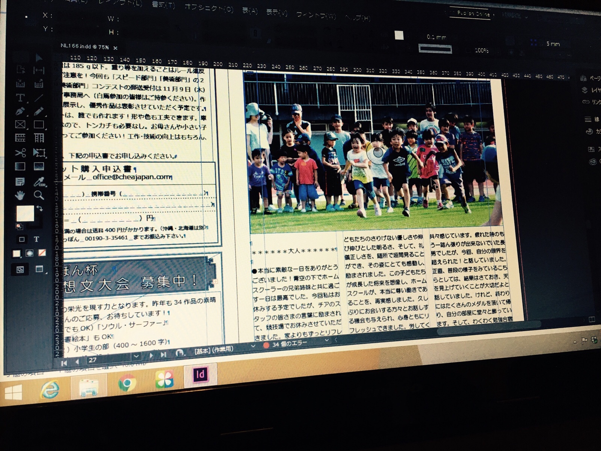Select the Rectangle Frame tool
This screenshot has width=601, height=451.
point(20,124)
